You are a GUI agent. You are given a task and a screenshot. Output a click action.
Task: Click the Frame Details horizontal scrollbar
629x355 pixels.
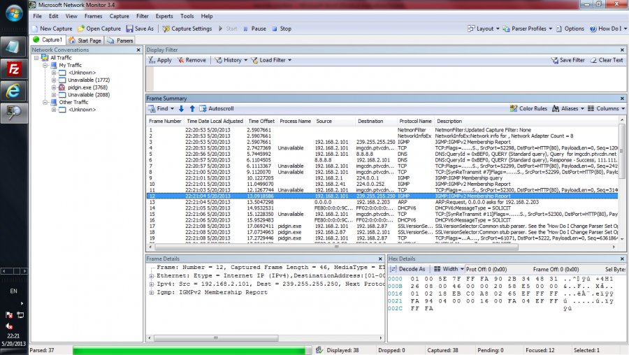215,338
